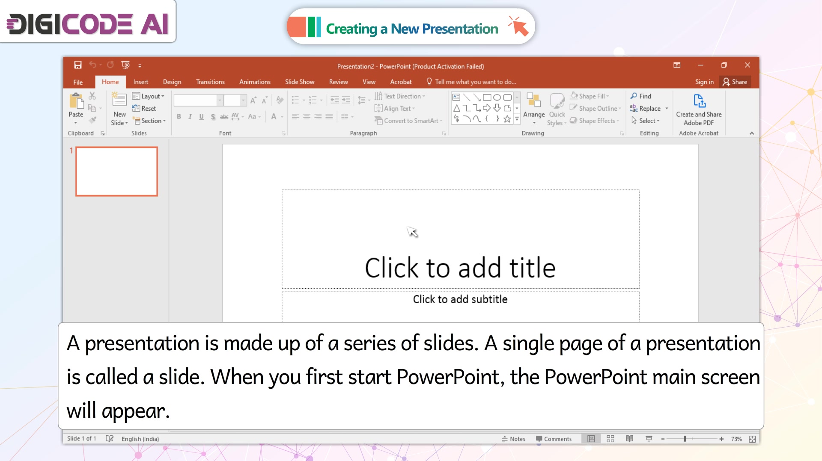Select the star shape in gallery
This screenshot has height=461, width=822.
(507, 119)
